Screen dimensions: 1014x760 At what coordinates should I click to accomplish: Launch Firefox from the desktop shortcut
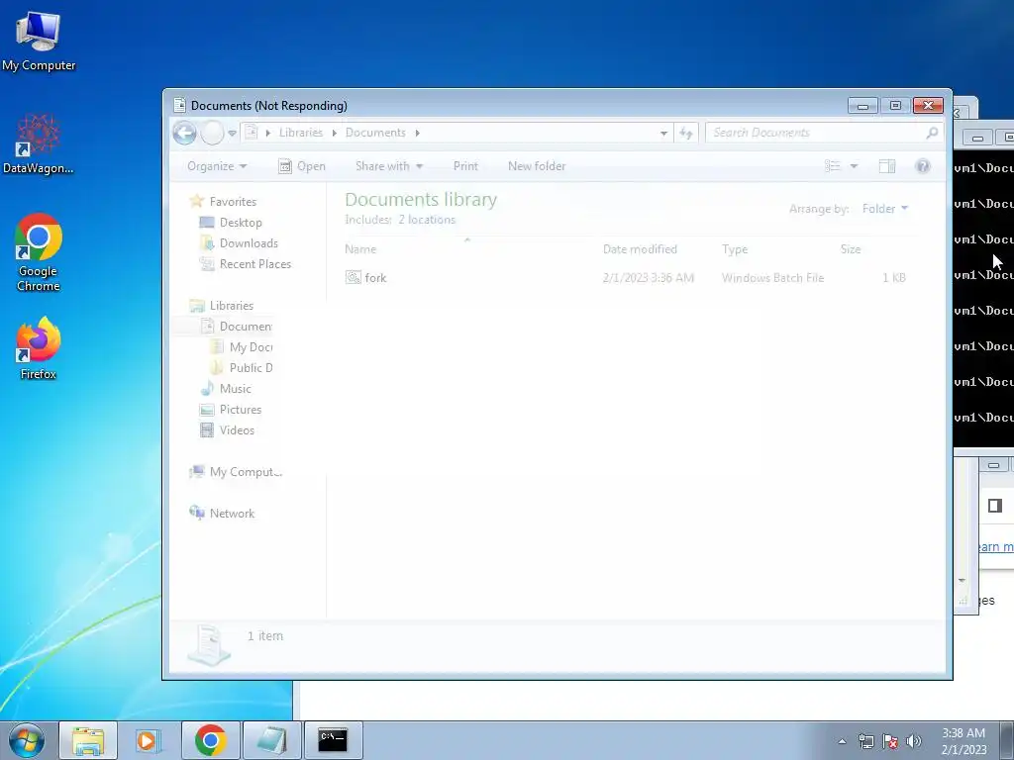(39, 347)
